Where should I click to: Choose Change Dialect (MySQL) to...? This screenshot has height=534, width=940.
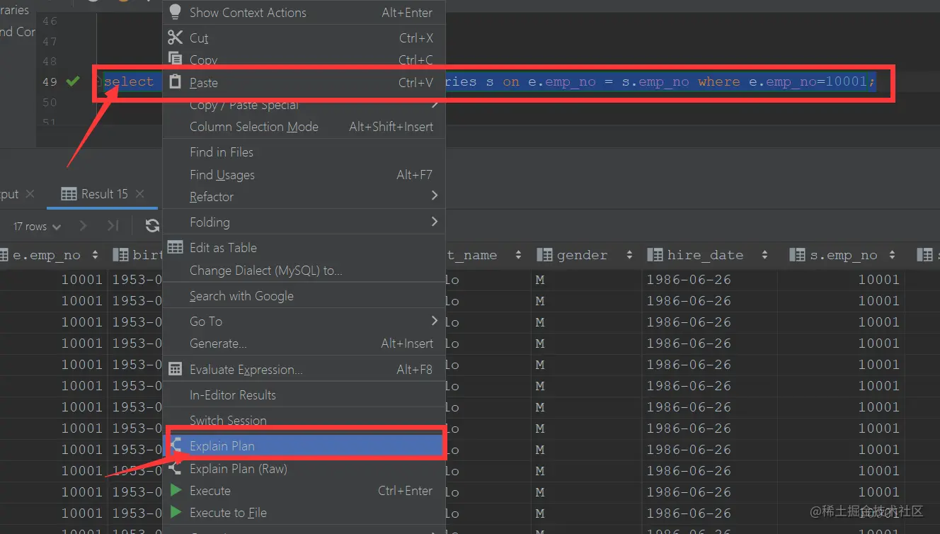click(x=304, y=270)
